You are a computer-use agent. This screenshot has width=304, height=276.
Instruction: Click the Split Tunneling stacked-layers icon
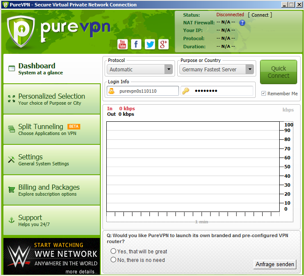(12, 129)
